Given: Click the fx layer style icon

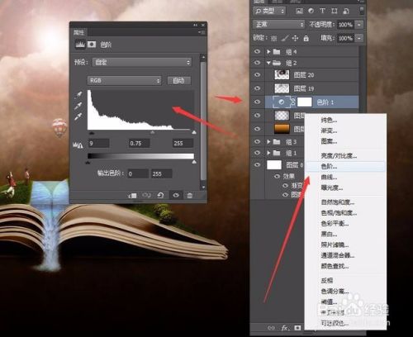Looking at the screenshot, I should [x=285, y=328].
